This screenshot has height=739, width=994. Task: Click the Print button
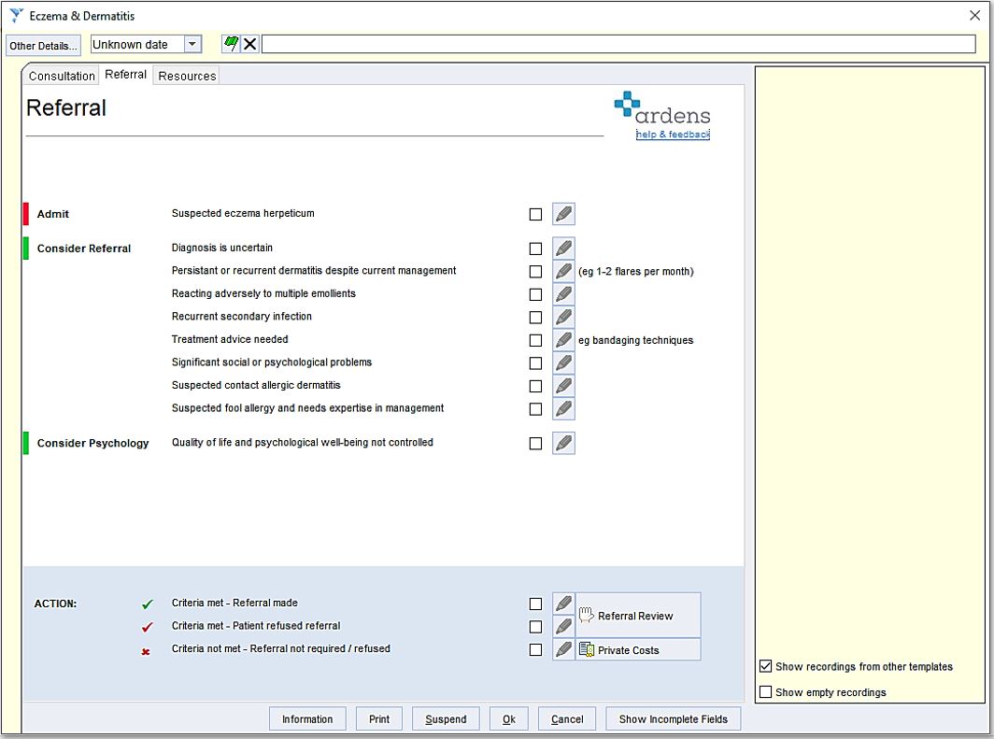pyautogui.click(x=379, y=718)
